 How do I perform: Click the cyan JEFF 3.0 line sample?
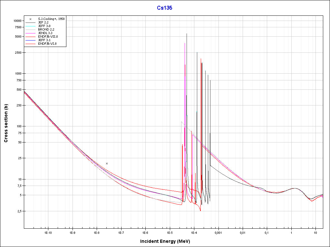pyautogui.click(x=30, y=26)
